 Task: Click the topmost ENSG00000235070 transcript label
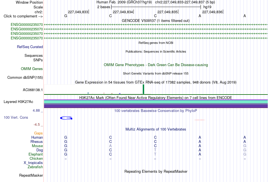click(27, 25)
